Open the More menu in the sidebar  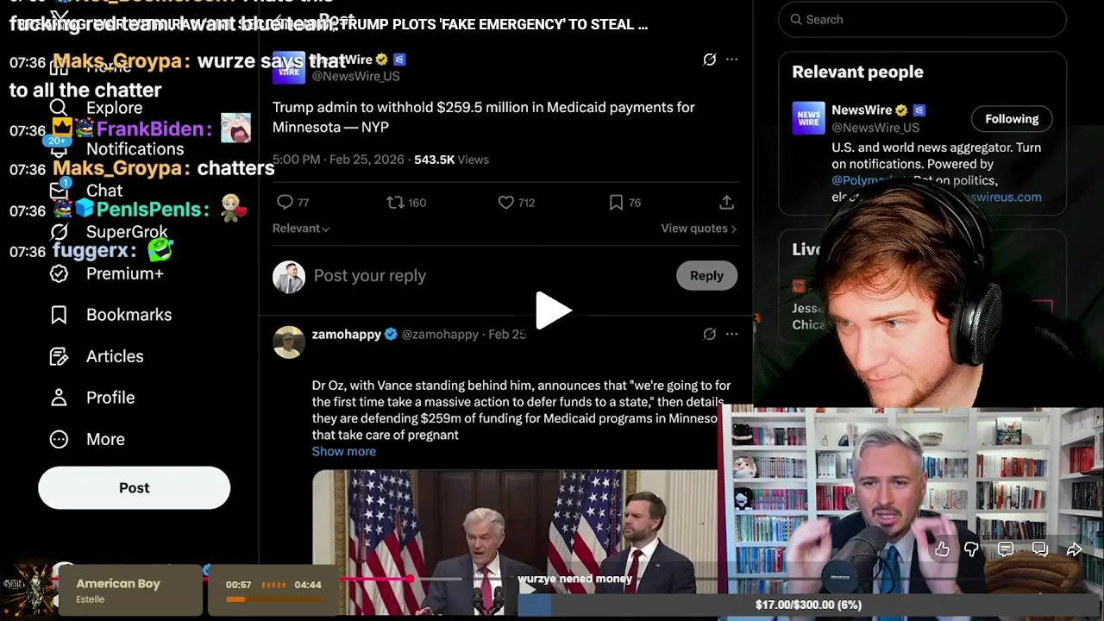point(105,439)
